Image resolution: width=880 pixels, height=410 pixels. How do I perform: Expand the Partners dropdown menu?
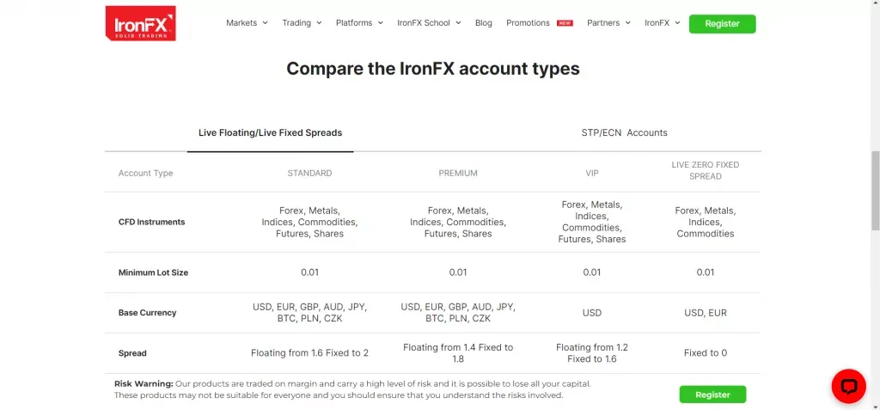tap(608, 23)
